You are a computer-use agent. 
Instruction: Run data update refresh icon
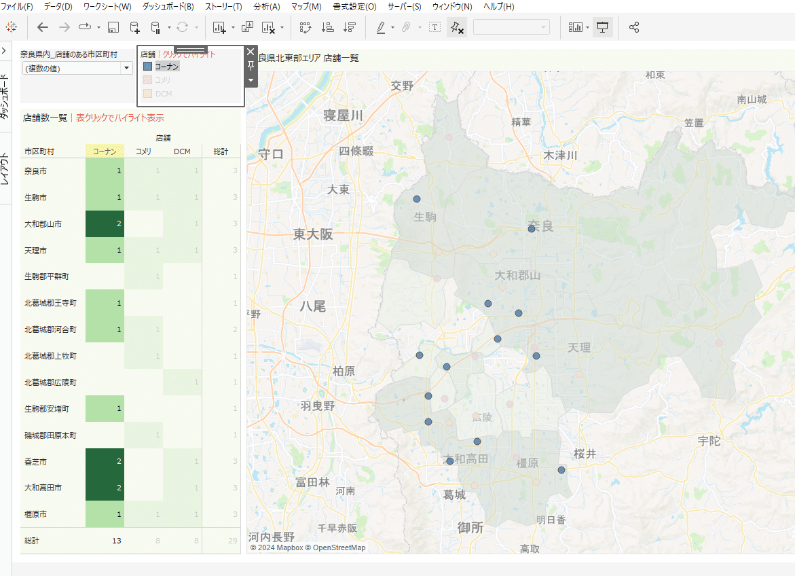point(183,27)
